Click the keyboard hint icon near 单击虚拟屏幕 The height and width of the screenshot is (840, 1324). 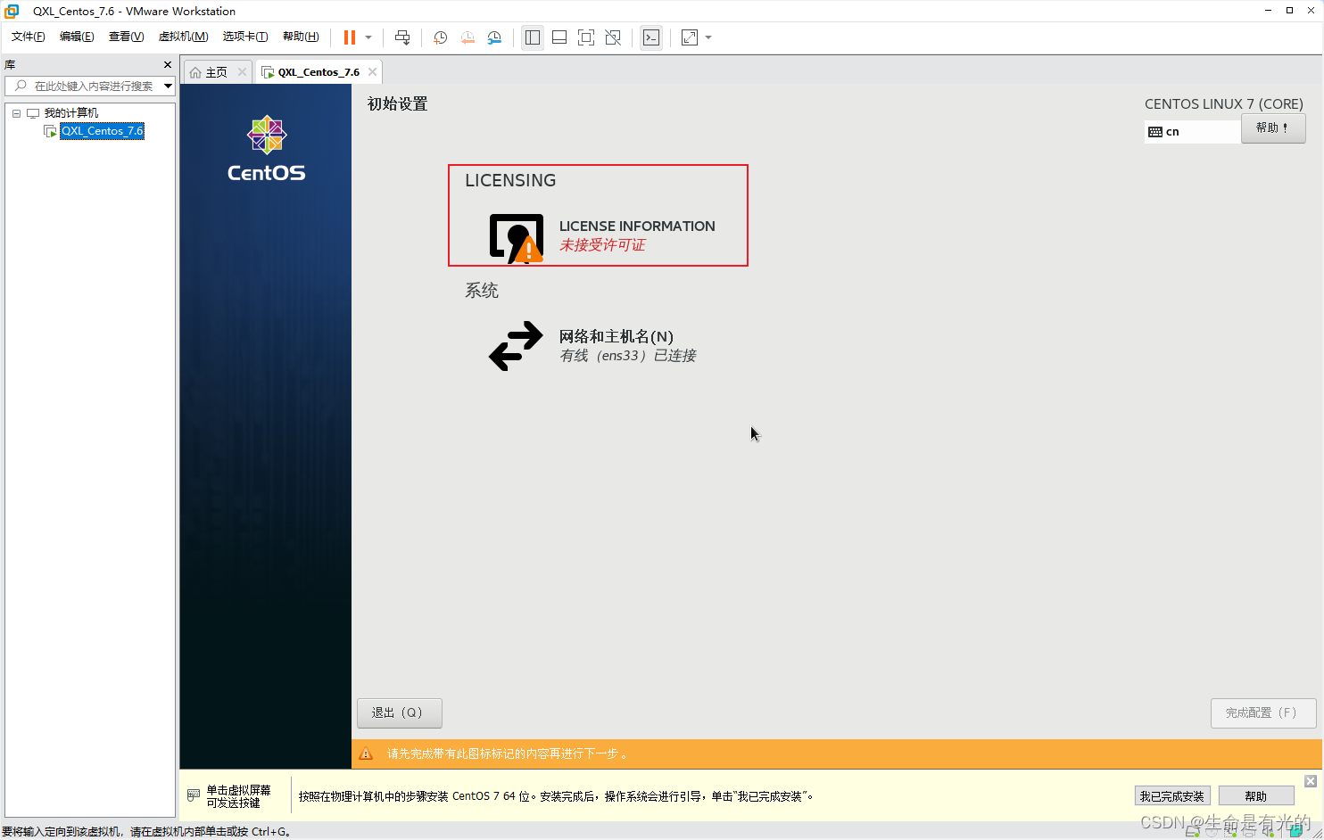coord(194,795)
